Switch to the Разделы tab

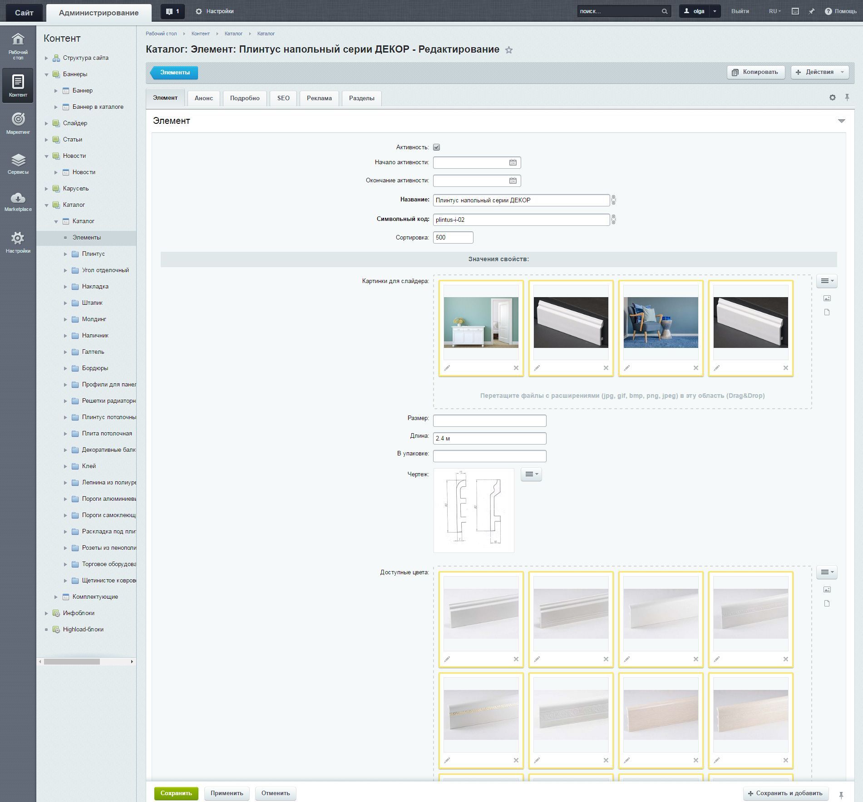tap(362, 98)
